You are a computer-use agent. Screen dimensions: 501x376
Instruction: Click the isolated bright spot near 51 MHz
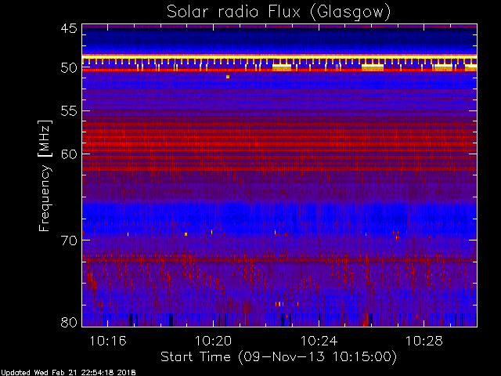point(228,77)
